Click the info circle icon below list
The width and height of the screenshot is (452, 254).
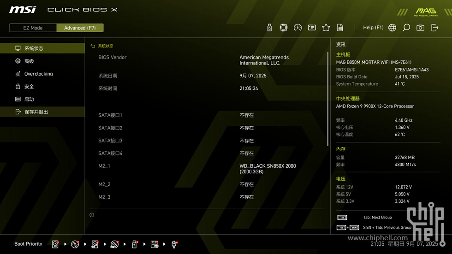click(x=92, y=215)
